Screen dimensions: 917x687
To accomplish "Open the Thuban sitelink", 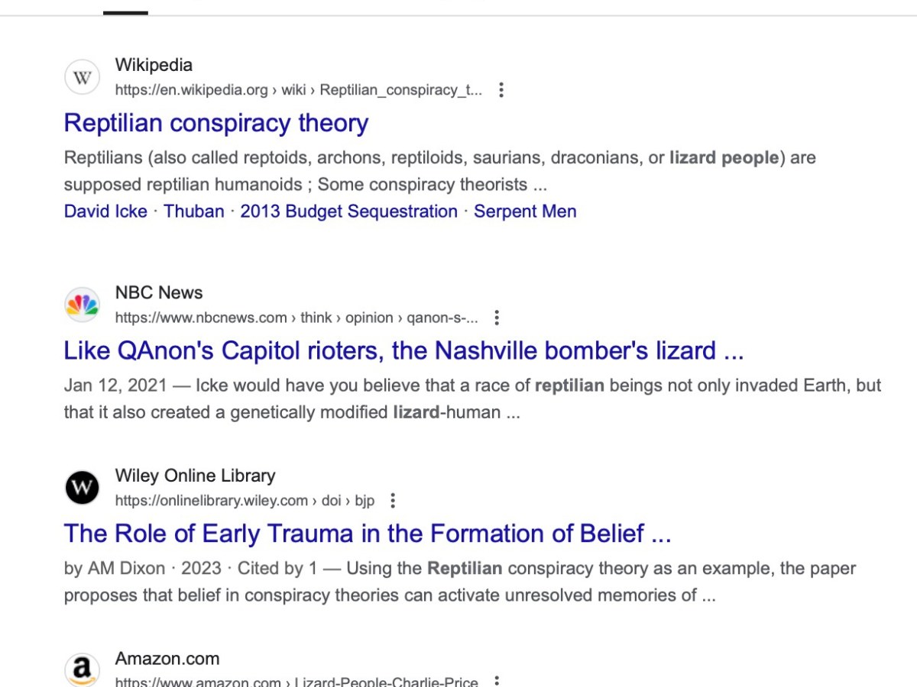I will click(x=193, y=211).
